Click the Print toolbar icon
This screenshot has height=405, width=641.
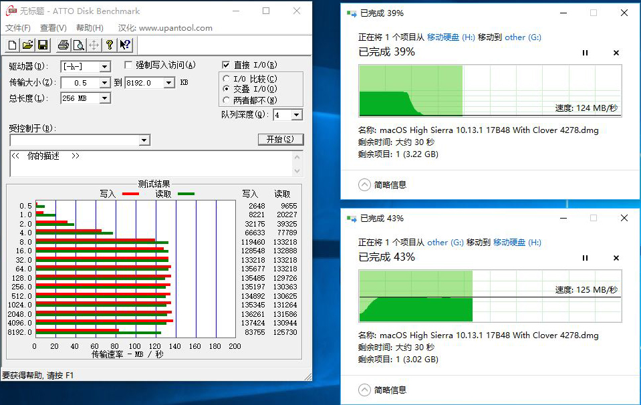63,45
